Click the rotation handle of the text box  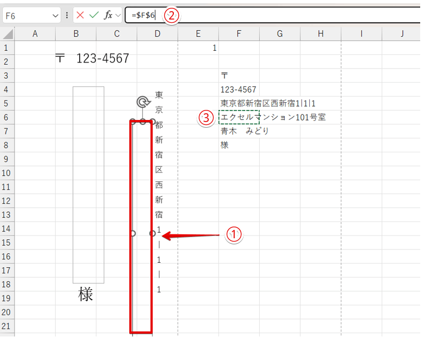[143, 102]
